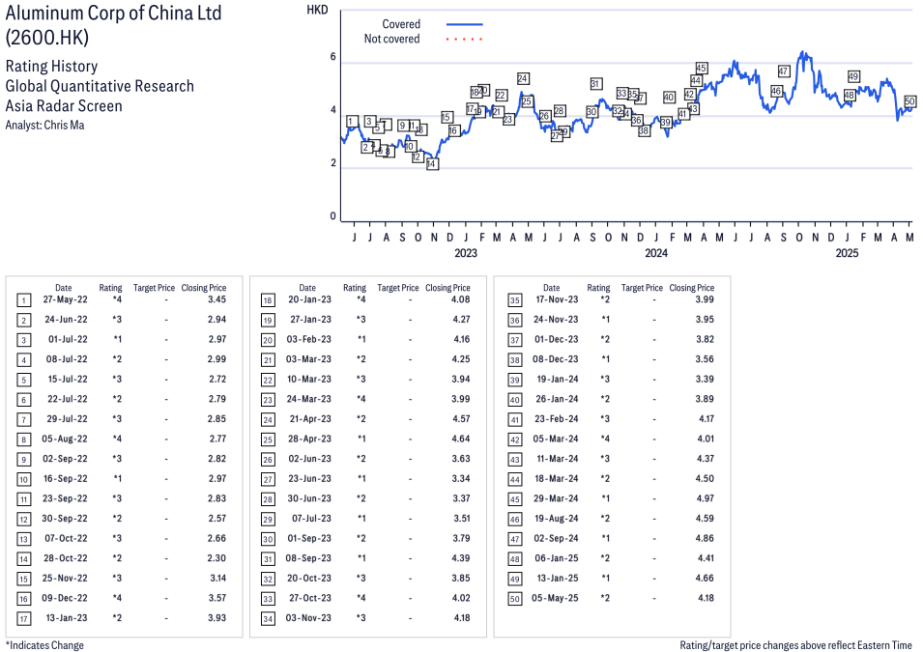Viewport: 923px width, 652px height.
Task: Click chart marker 48 on the price chart
Action: click(x=849, y=96)
